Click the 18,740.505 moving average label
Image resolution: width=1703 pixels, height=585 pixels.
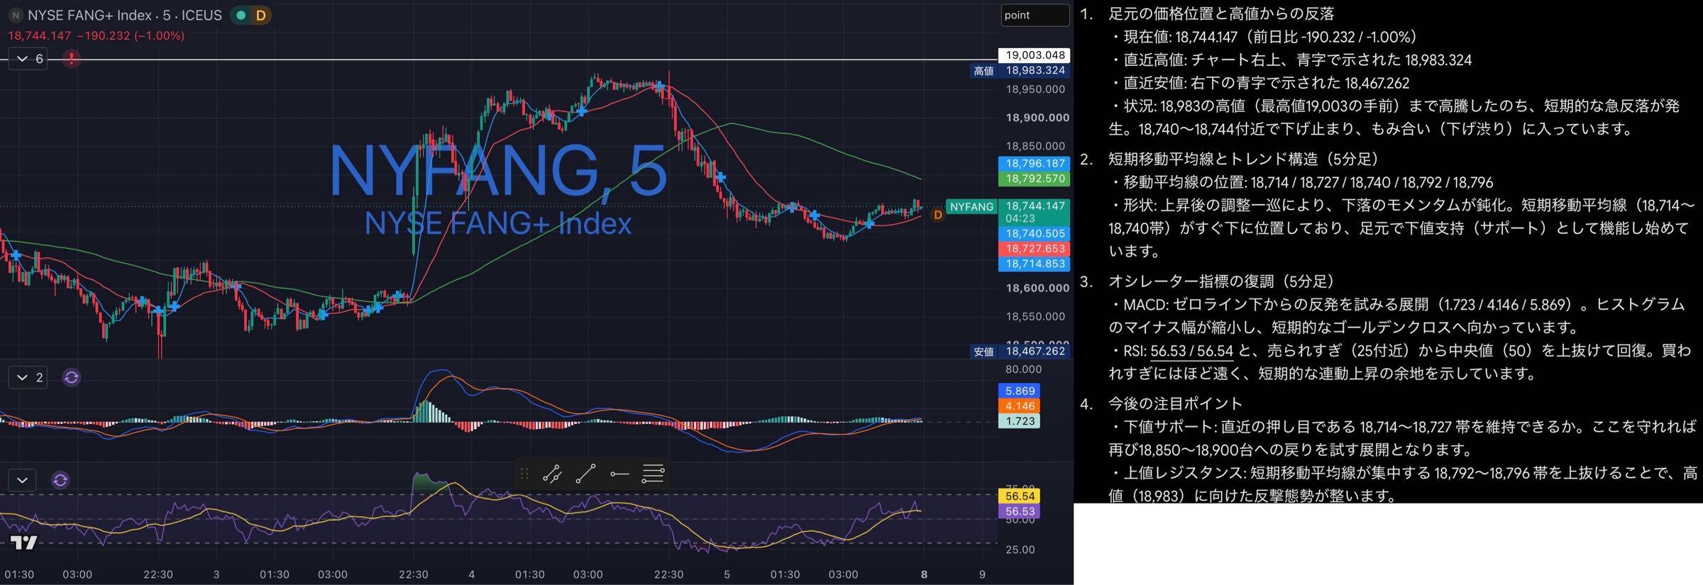click(x=1035, y=233)
